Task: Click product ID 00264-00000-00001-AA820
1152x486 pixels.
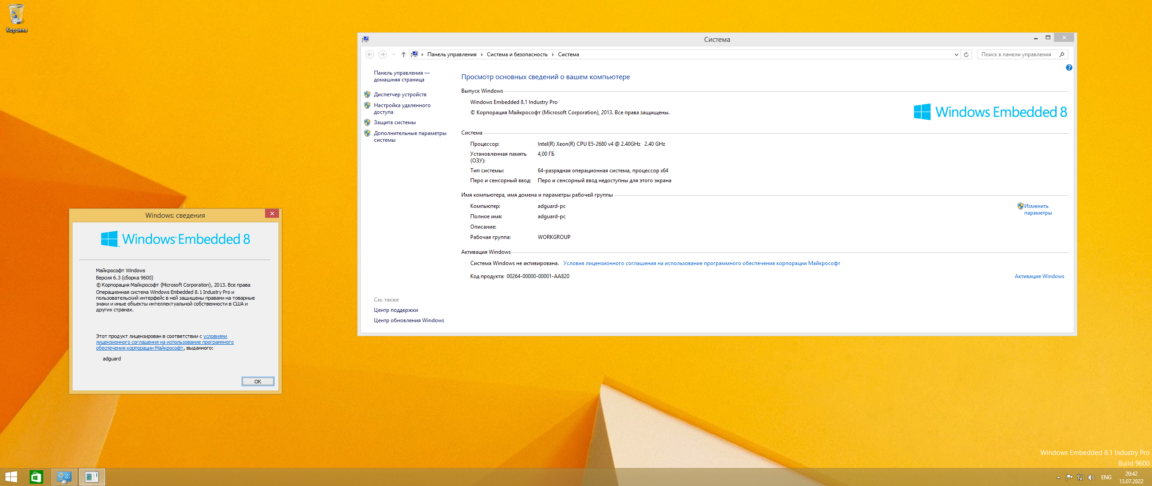Action: (538, 276)
